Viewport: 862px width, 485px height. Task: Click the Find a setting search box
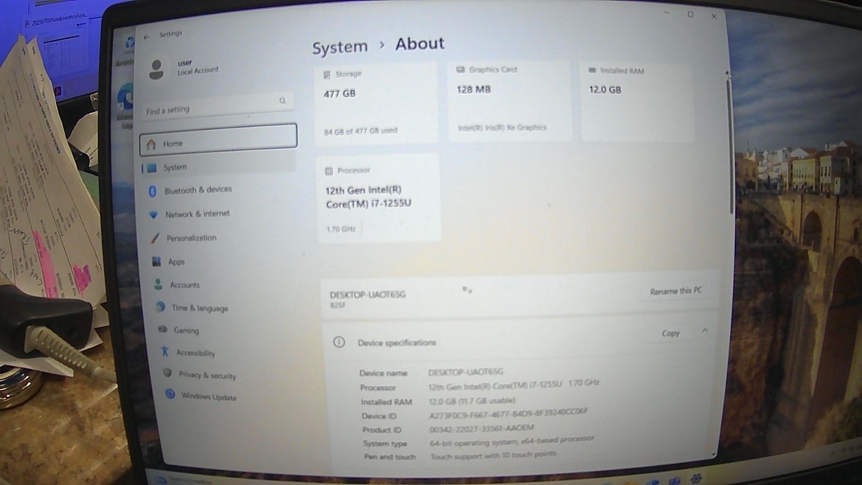[x=218, y=106]
